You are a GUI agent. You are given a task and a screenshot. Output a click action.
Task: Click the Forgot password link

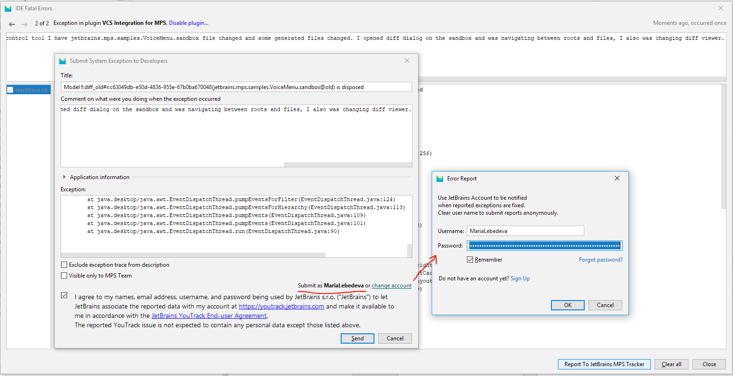pos(601,260)
